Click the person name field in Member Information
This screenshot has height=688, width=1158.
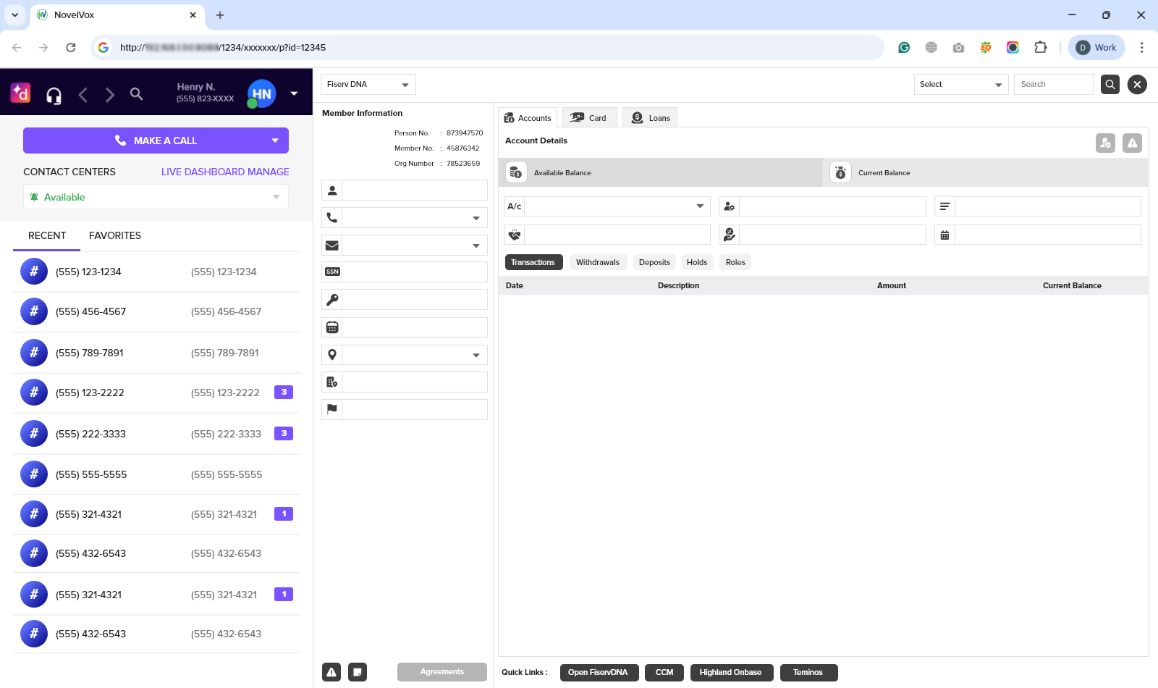(415, 190)
